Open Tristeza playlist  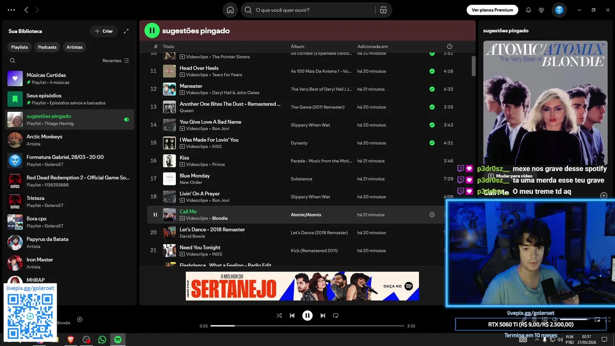70,201
